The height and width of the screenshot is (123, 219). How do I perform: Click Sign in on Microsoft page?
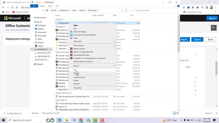pyautogui.click(x=212, y=18)
